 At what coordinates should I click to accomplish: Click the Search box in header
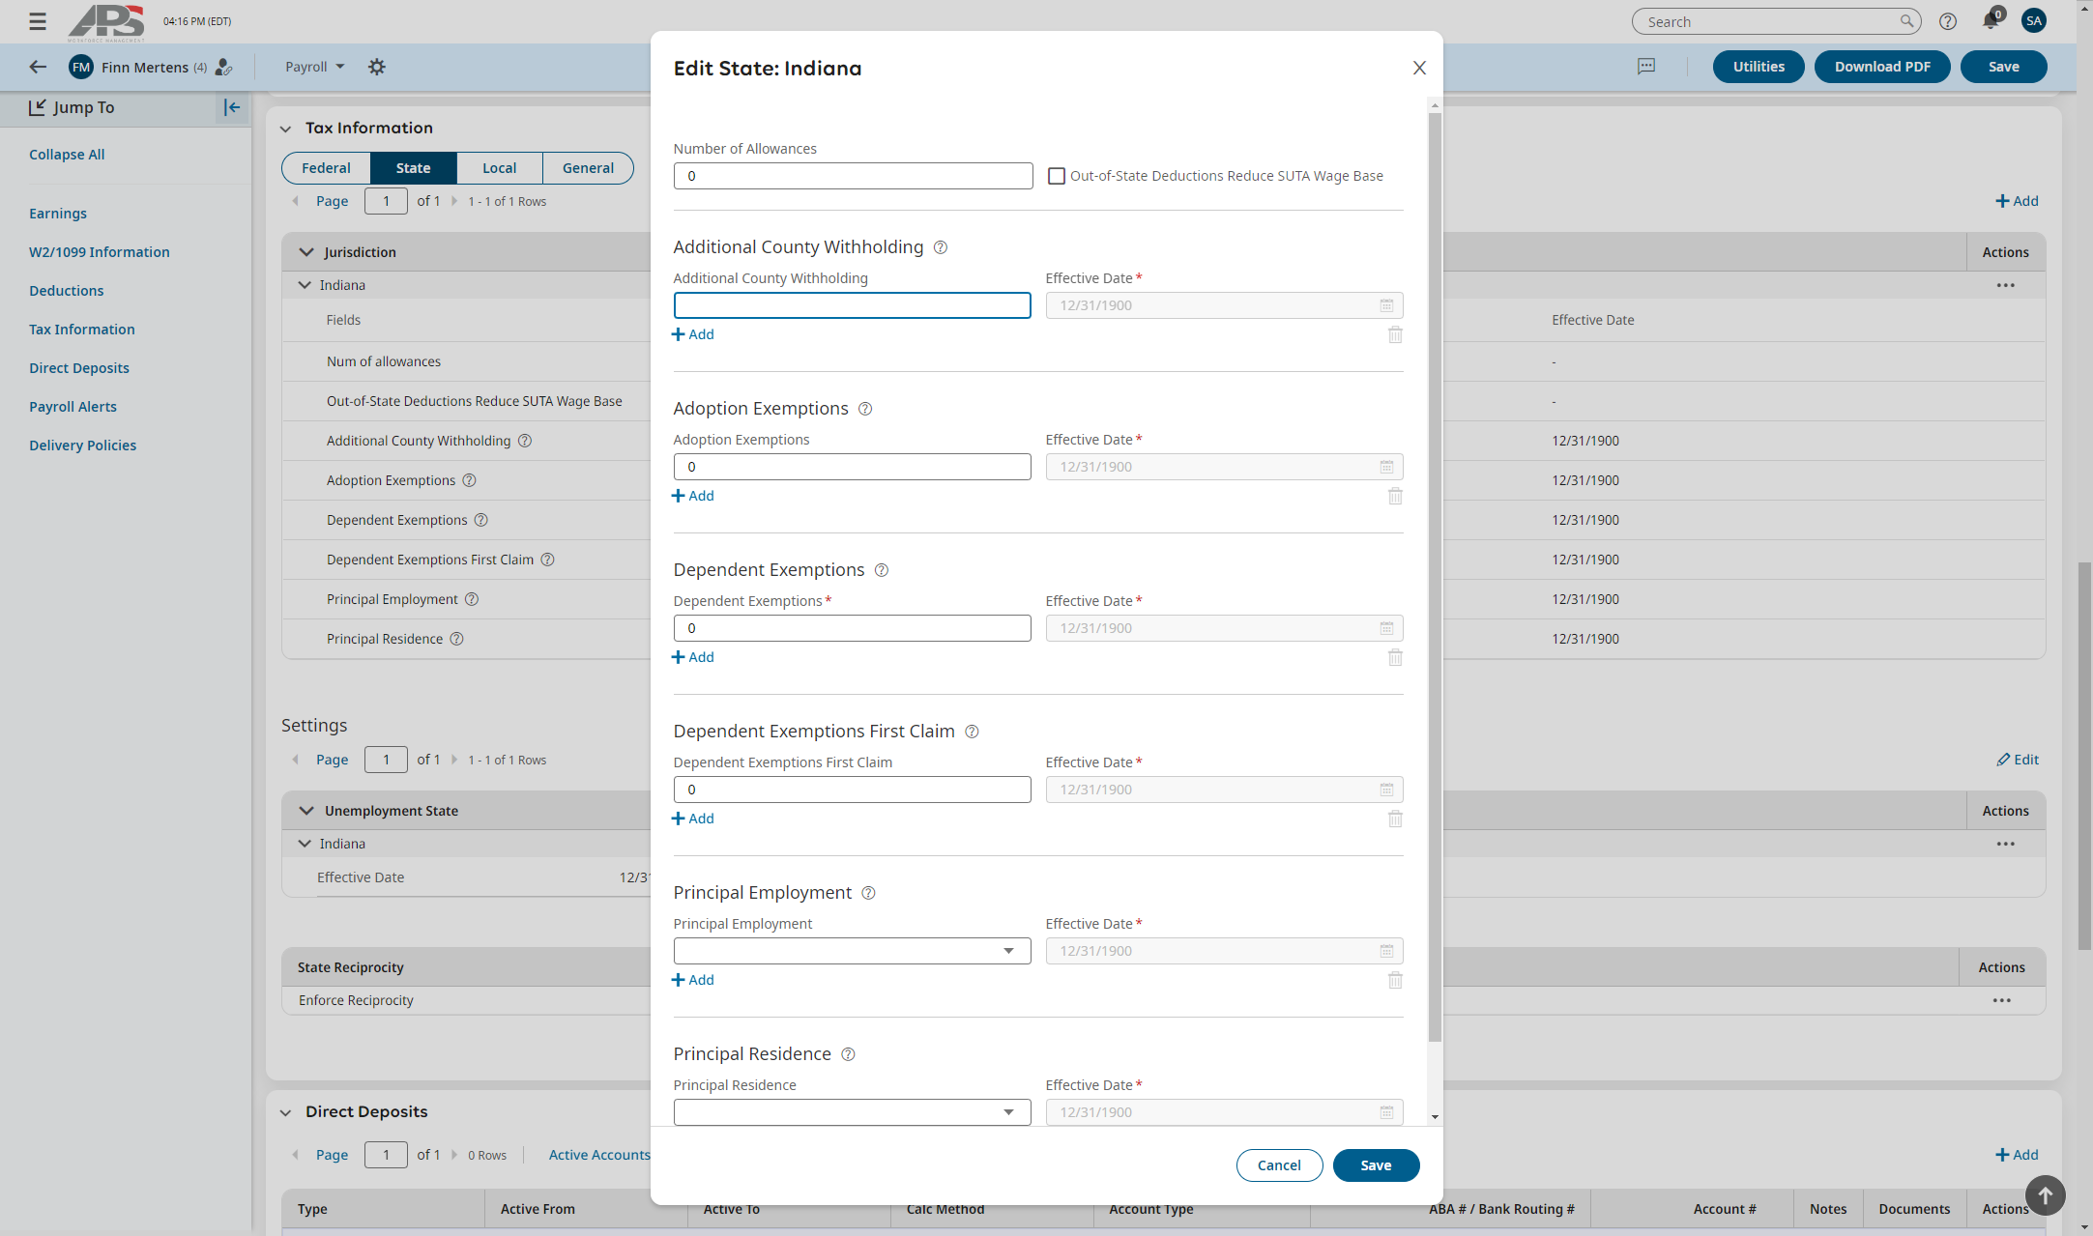pos(1776,21)
